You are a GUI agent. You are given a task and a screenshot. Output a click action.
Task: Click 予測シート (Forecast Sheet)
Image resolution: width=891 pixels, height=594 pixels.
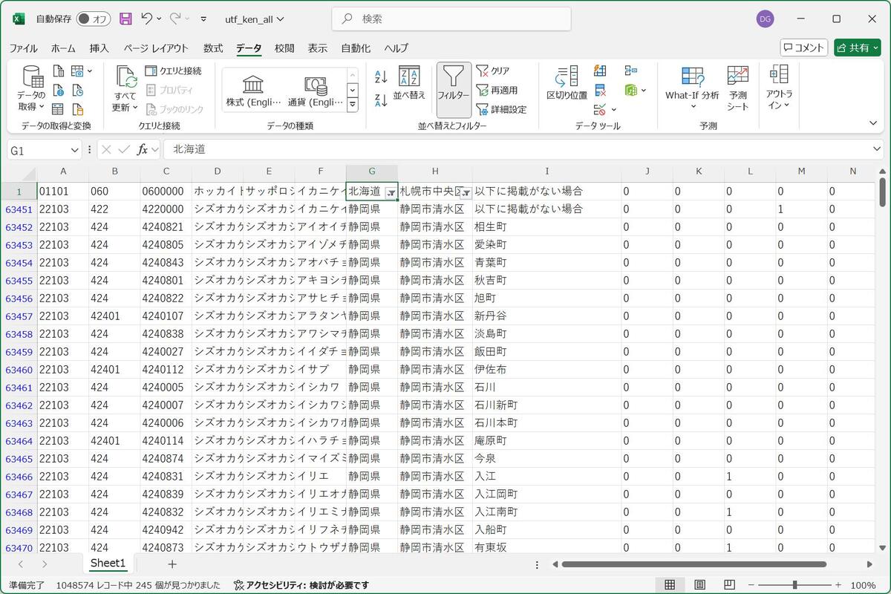coord(738,88)
